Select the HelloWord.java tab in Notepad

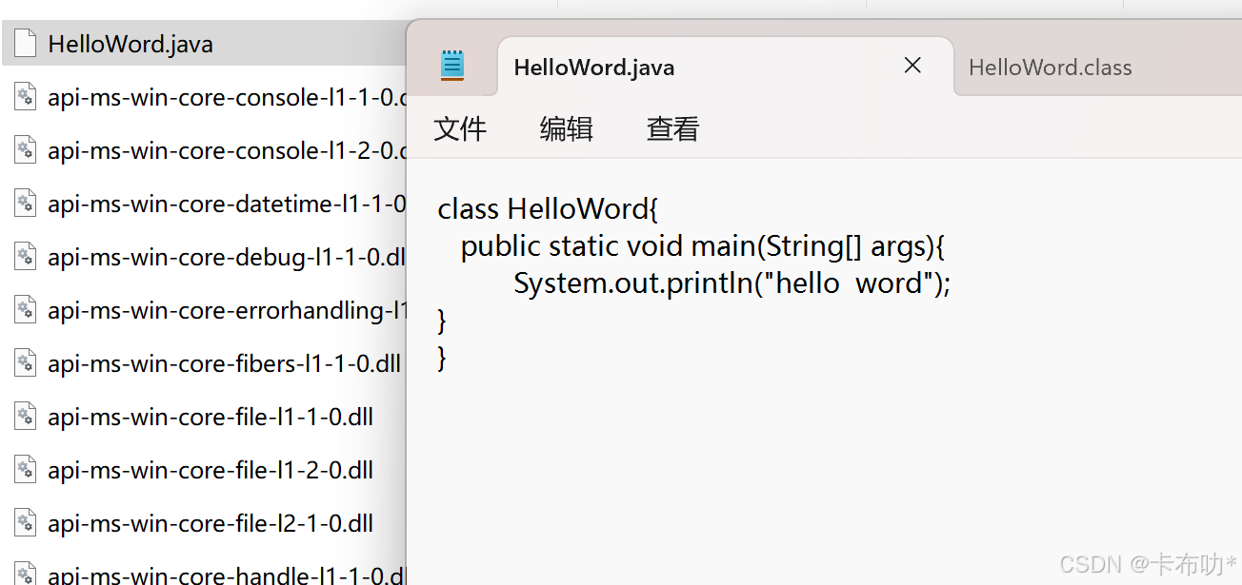tap(593, 67)
